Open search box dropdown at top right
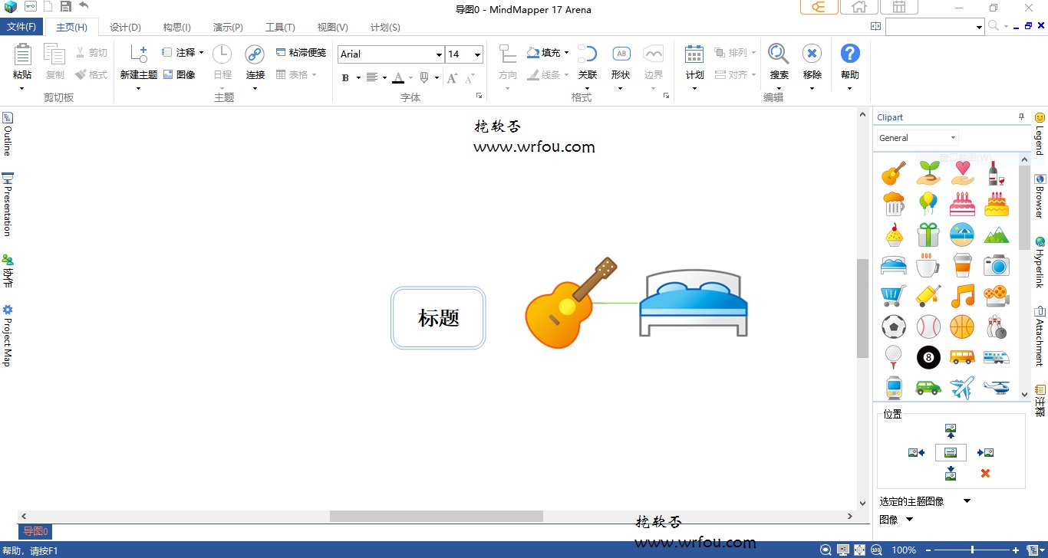Image resolution: width=1048 pixels, height=558 pixels. (980, 28)
